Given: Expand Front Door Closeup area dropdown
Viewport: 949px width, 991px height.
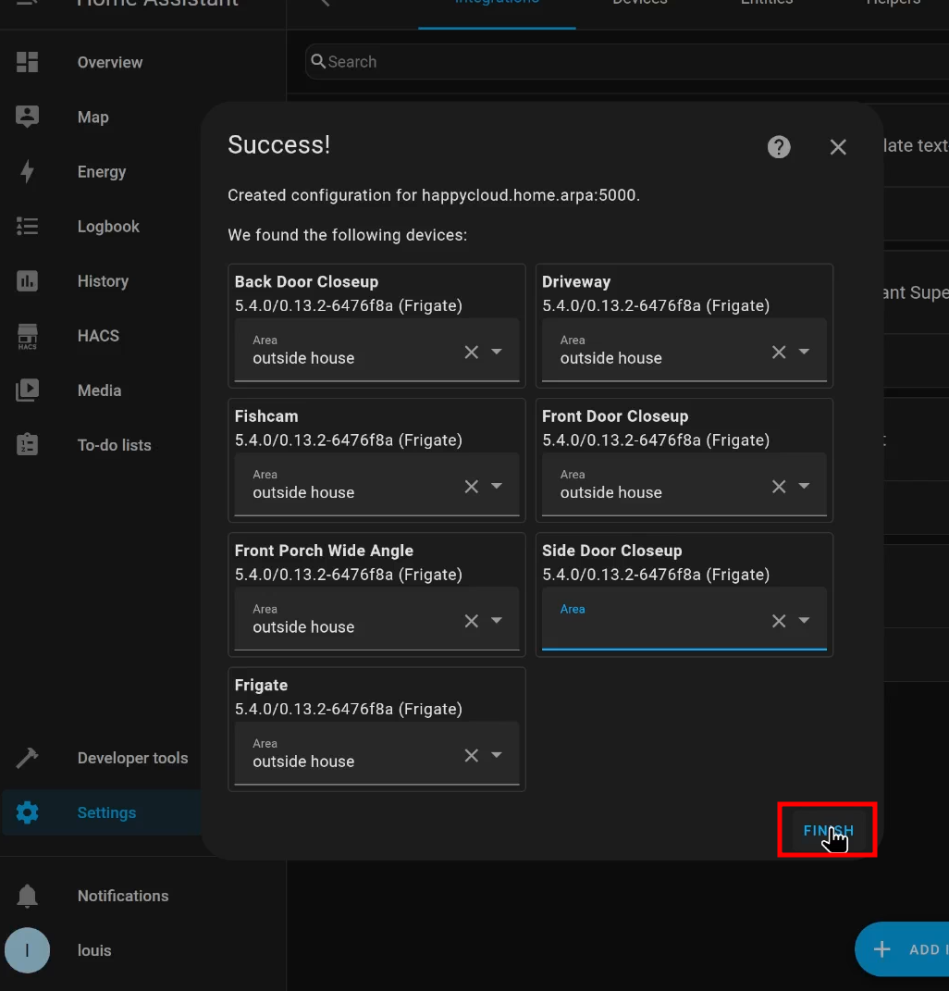Looking at the screenshot, I should point(804,486).
